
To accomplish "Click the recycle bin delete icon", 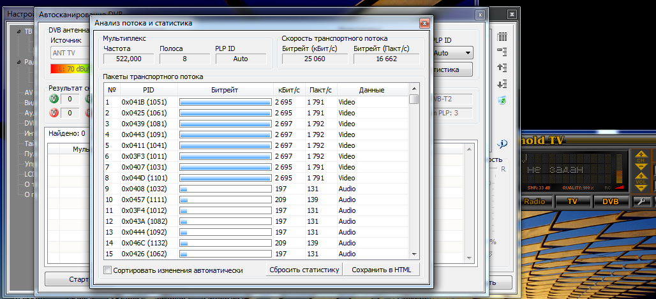I will click(502, 100).
